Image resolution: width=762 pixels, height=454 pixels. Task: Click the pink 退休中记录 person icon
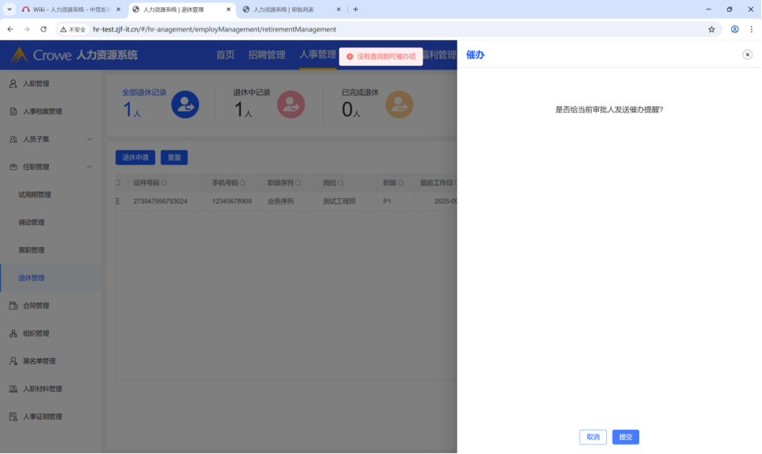point(290,105)
